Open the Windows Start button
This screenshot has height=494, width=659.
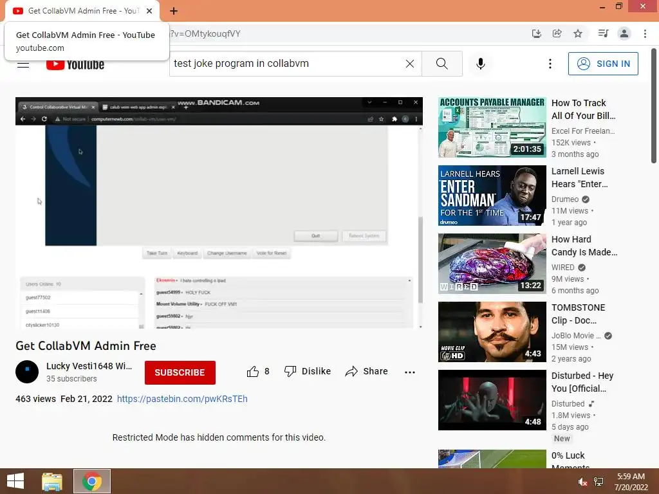[15, 481]
